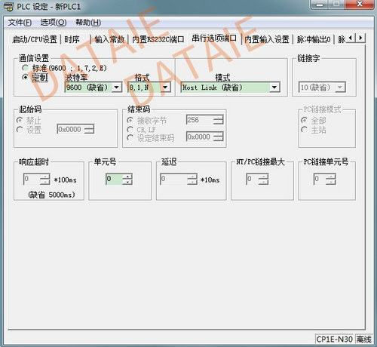The image size is (377, 347).
Task: Switch to the 输入常数 tab
Action: coord(109,39)
